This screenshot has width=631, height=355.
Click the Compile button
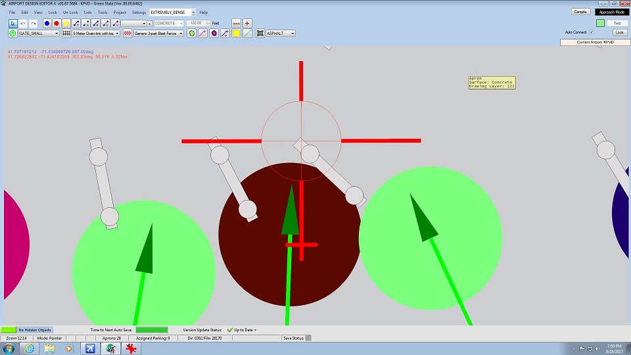click(580, 12)
